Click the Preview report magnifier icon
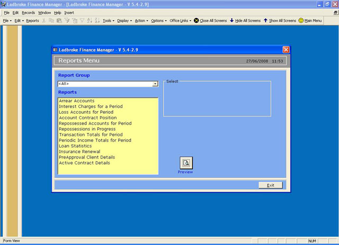The height and width of the screenshot is (245, 339). click(x=186, y=163)
